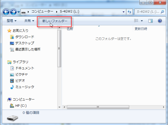Open the 共有 menu
Viewport: 168px width, 125px height.
tap(29, 21)
